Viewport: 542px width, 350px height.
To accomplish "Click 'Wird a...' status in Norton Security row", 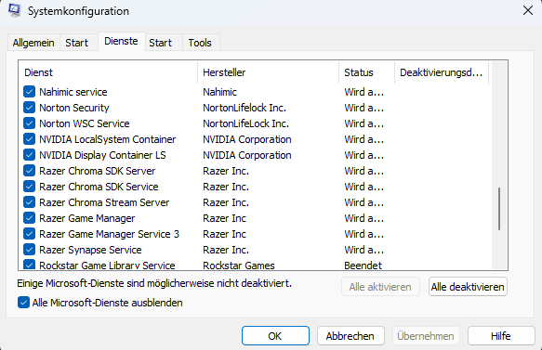I will pos(364,108).
